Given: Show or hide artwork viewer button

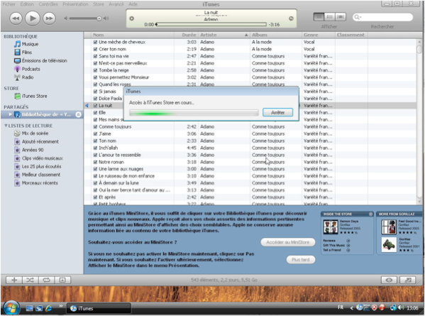Looking at the screenshot, I should click(x=62, y=280).
